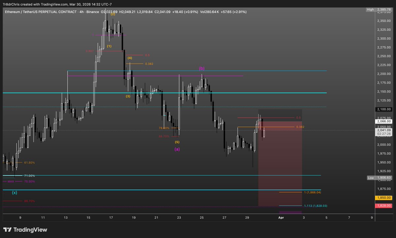
Task: Click the 2,041.09 current price label
Action: [383, 130]
